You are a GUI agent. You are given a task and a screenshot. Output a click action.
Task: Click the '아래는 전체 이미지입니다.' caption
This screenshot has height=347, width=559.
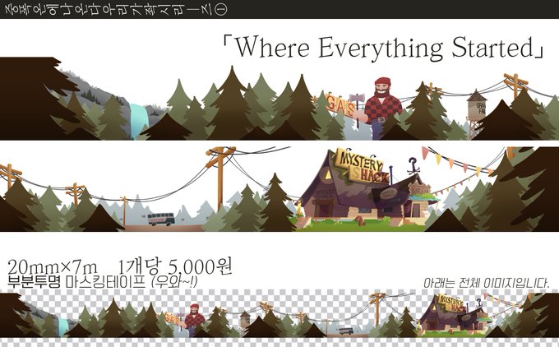487,283
